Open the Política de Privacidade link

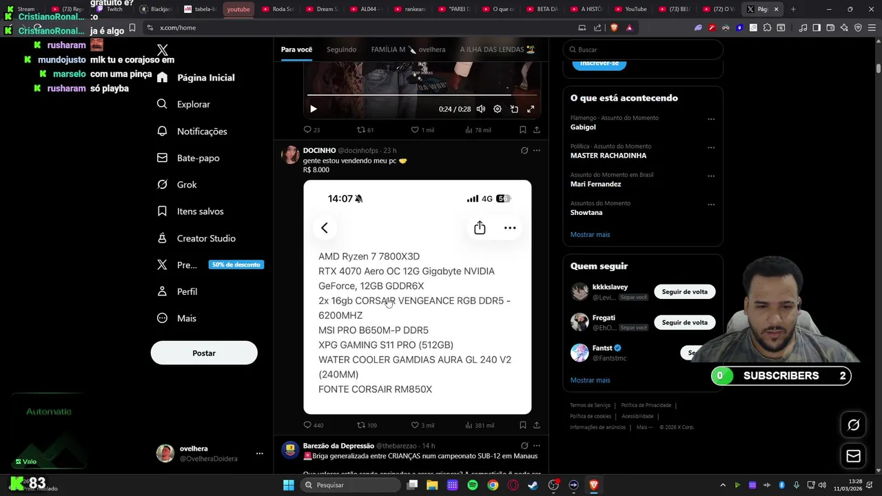tap(646, 405)
